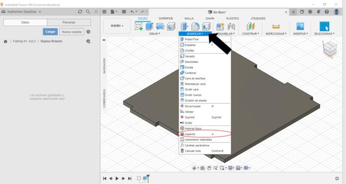
Task: Choose Pulsar/Tirar menu entry
Action: tap(205, 39)
